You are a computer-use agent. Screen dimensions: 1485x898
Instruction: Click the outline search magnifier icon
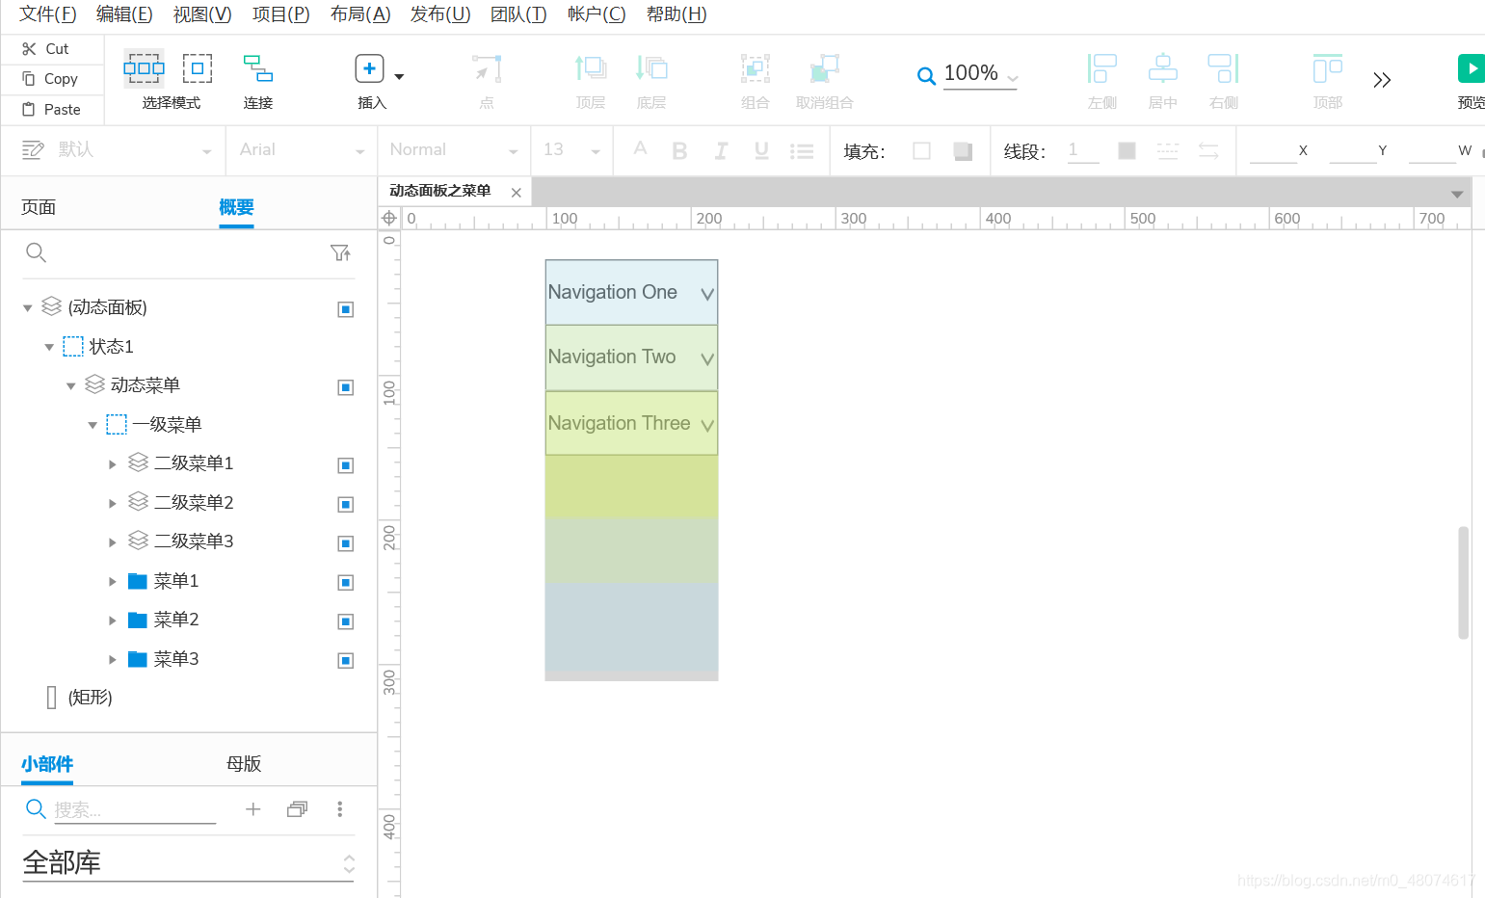pyautogui.click(x=36, y=252)
